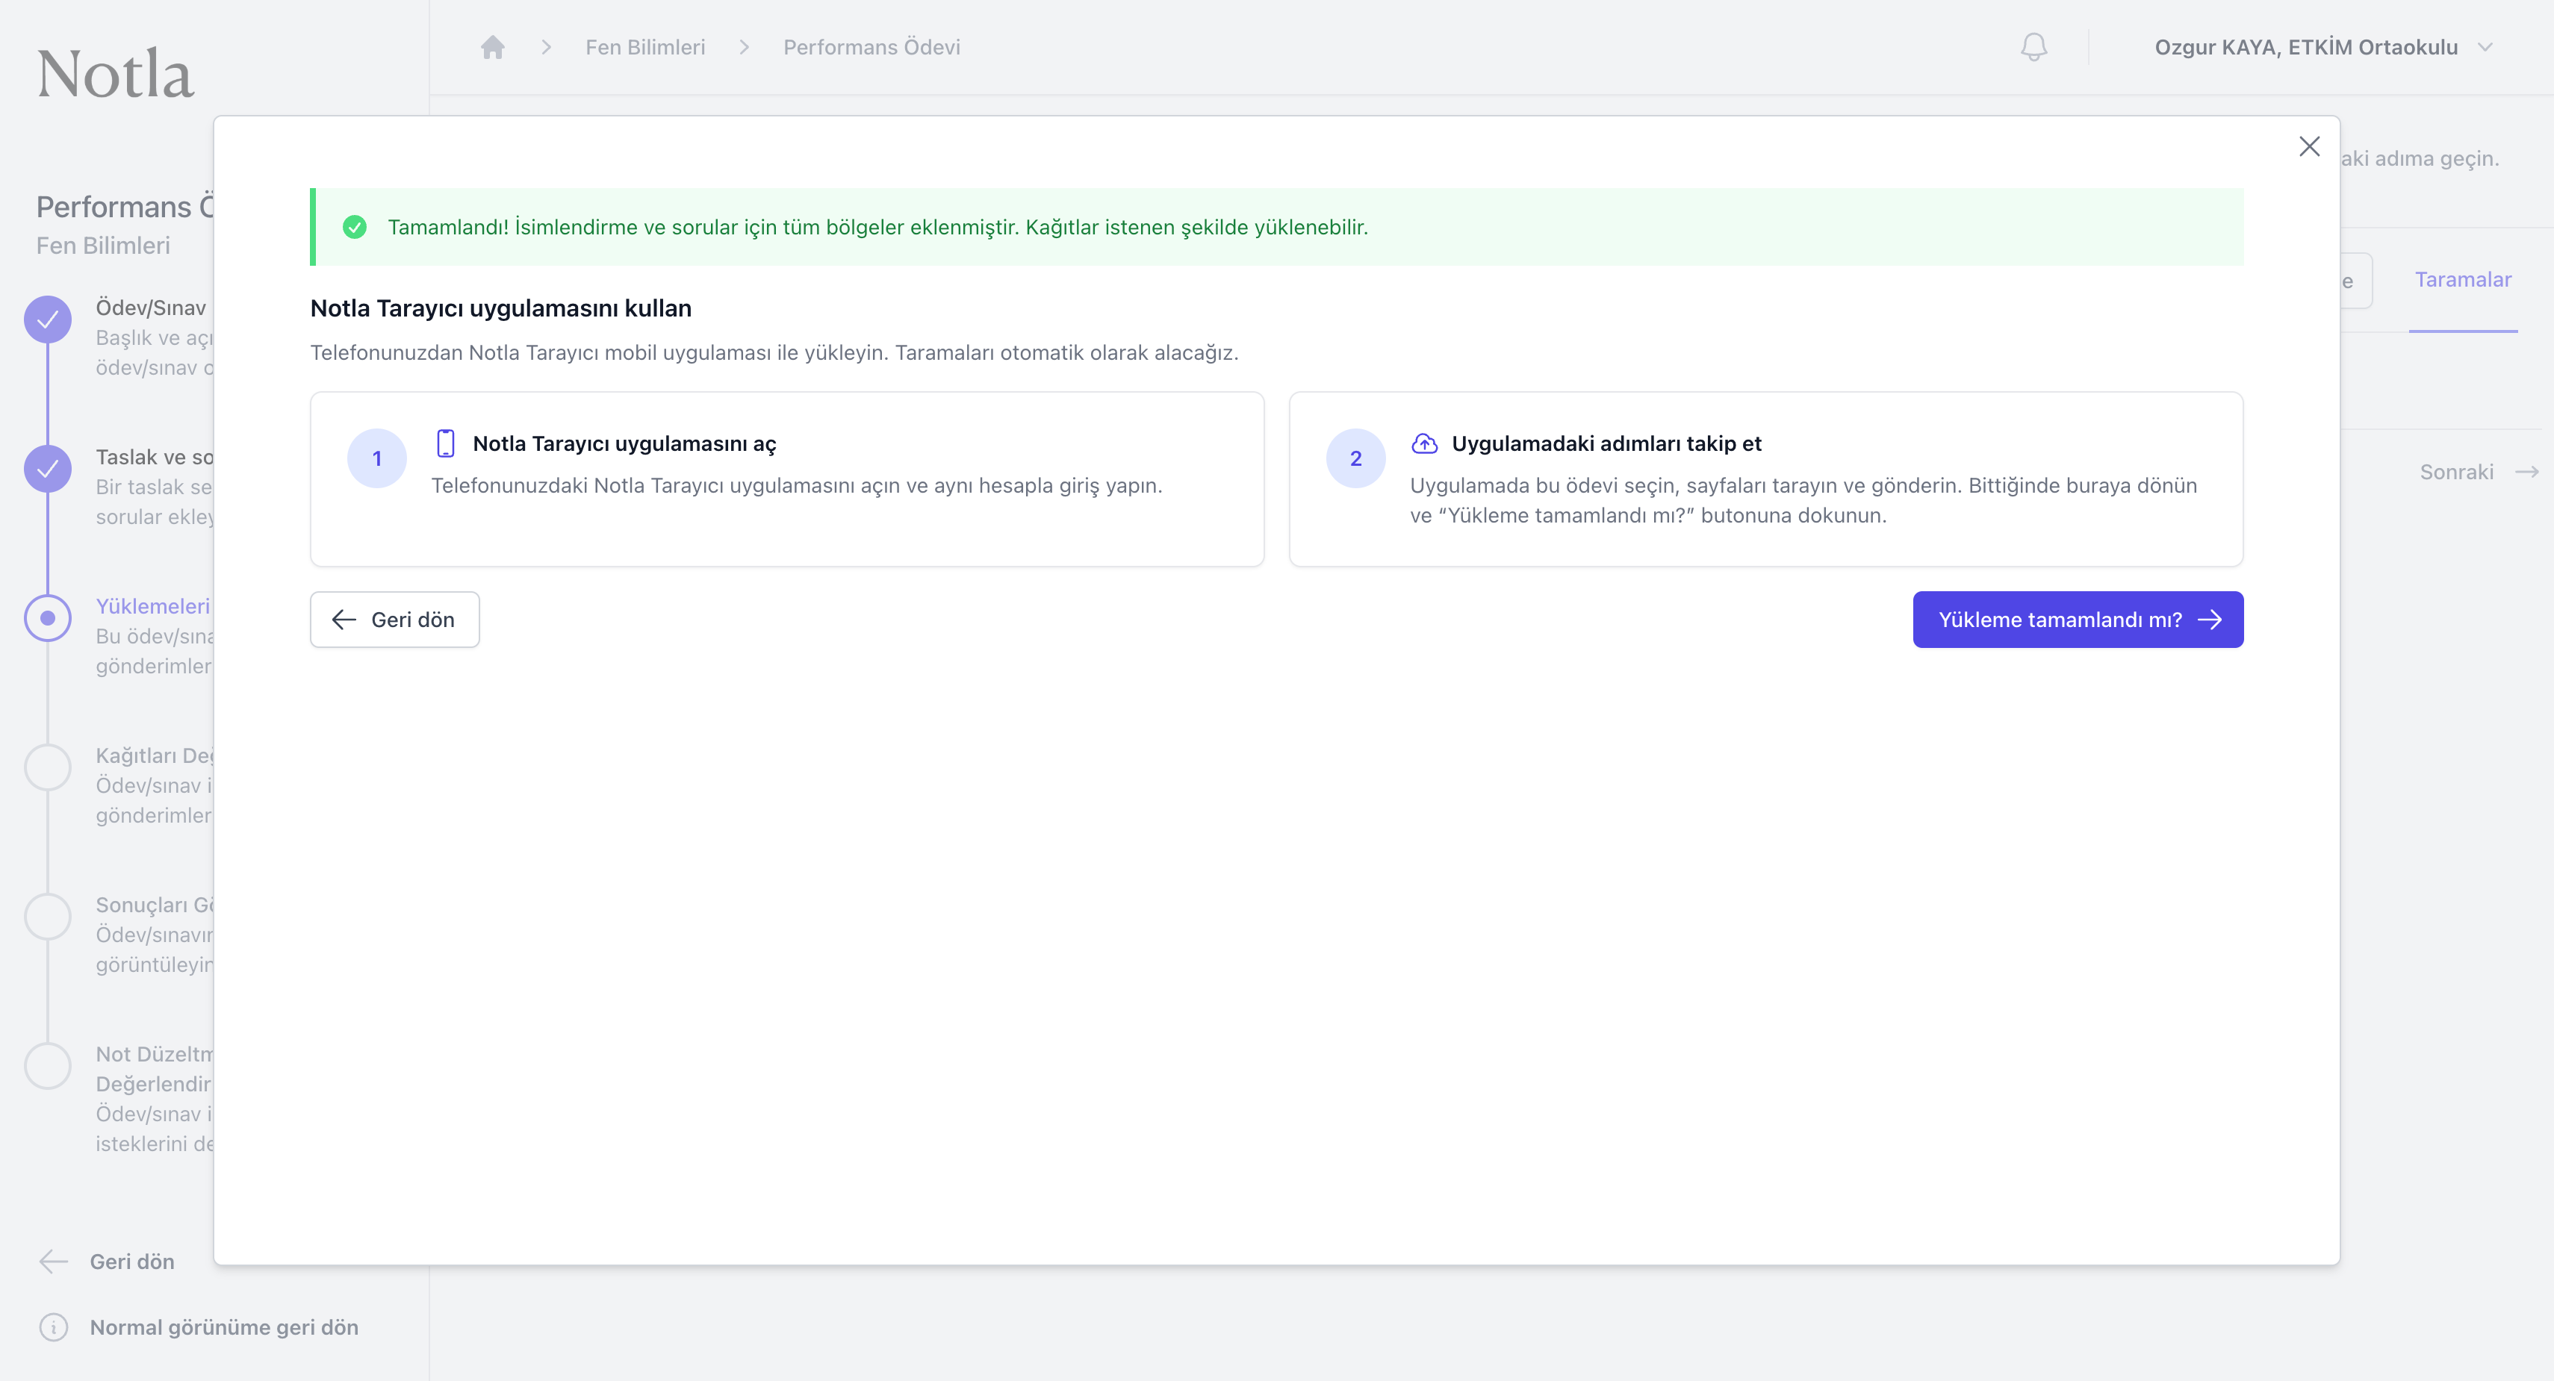Click 'Notla Tarayıcı uygulamasını kullan' title
Viewport: 2554px width, 1381px height.
[x=500, y=308]
